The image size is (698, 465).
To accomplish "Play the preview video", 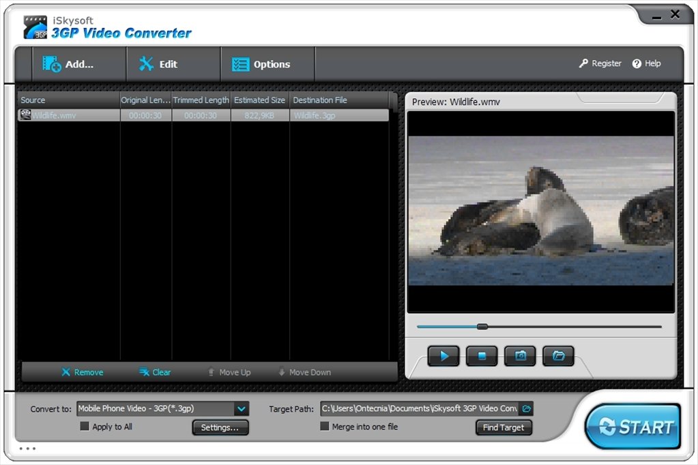I will point(443,356).
